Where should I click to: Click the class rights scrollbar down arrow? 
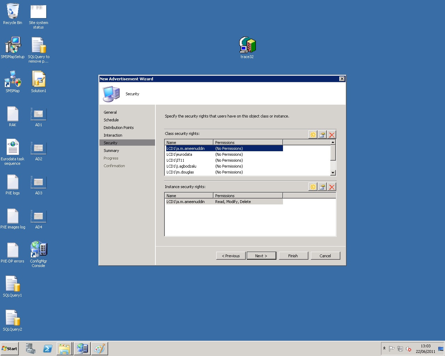tap(333, 172)
